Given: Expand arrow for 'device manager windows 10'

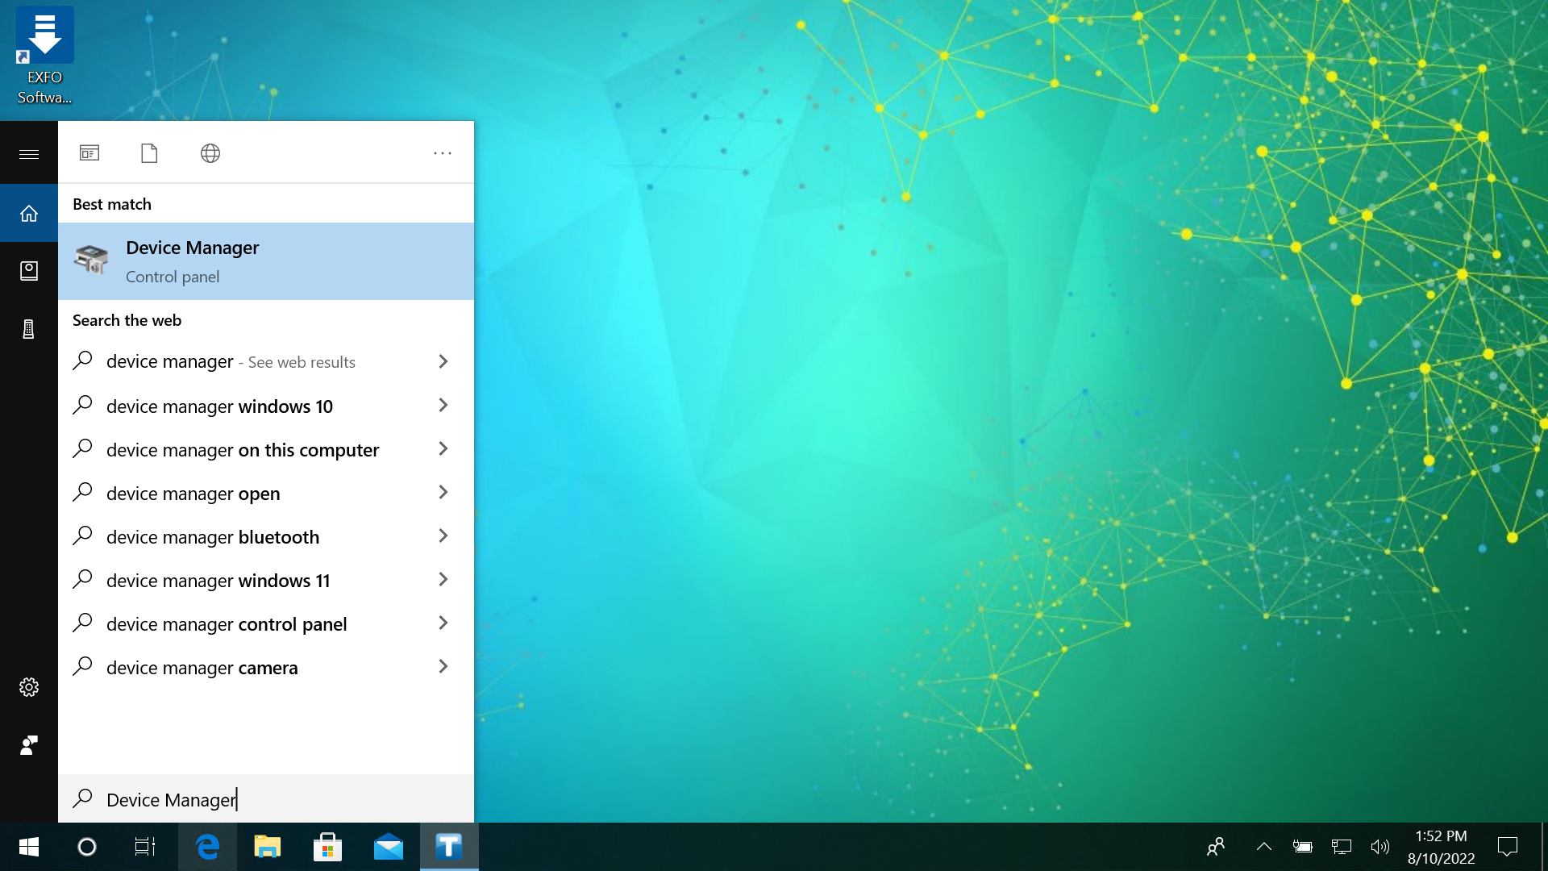Looking at the screenshot, I should point(443,405).
